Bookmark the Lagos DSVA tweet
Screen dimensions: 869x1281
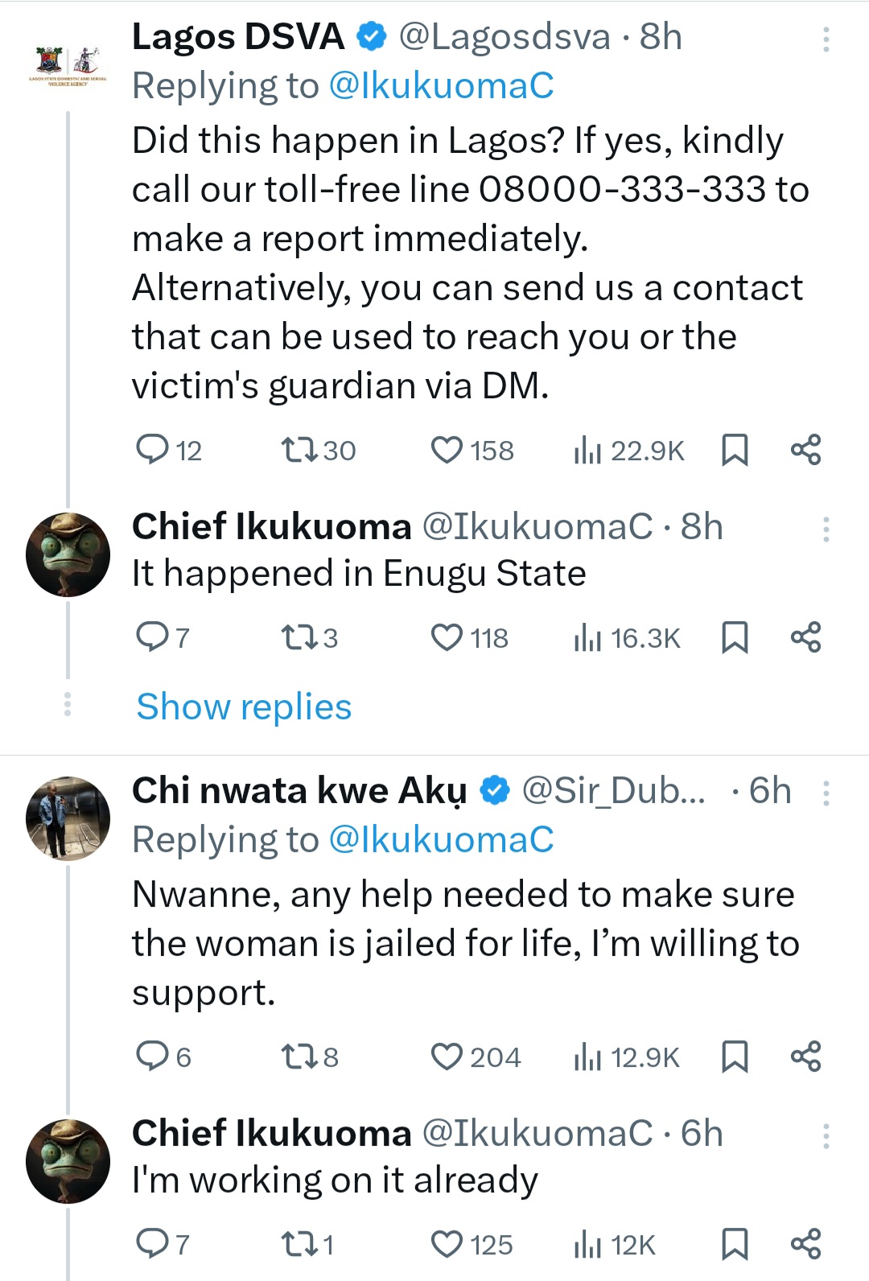(x=734, y=450)
